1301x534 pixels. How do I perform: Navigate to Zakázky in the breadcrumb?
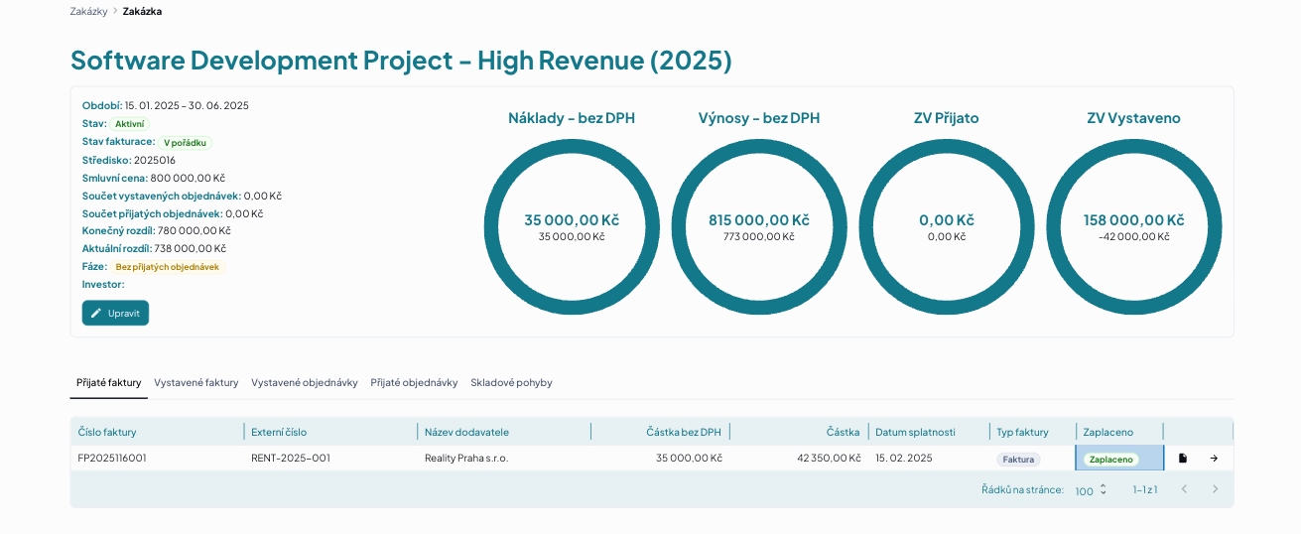89,11
